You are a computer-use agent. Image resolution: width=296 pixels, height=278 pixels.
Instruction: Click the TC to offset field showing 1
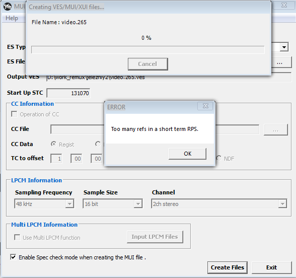56,159
